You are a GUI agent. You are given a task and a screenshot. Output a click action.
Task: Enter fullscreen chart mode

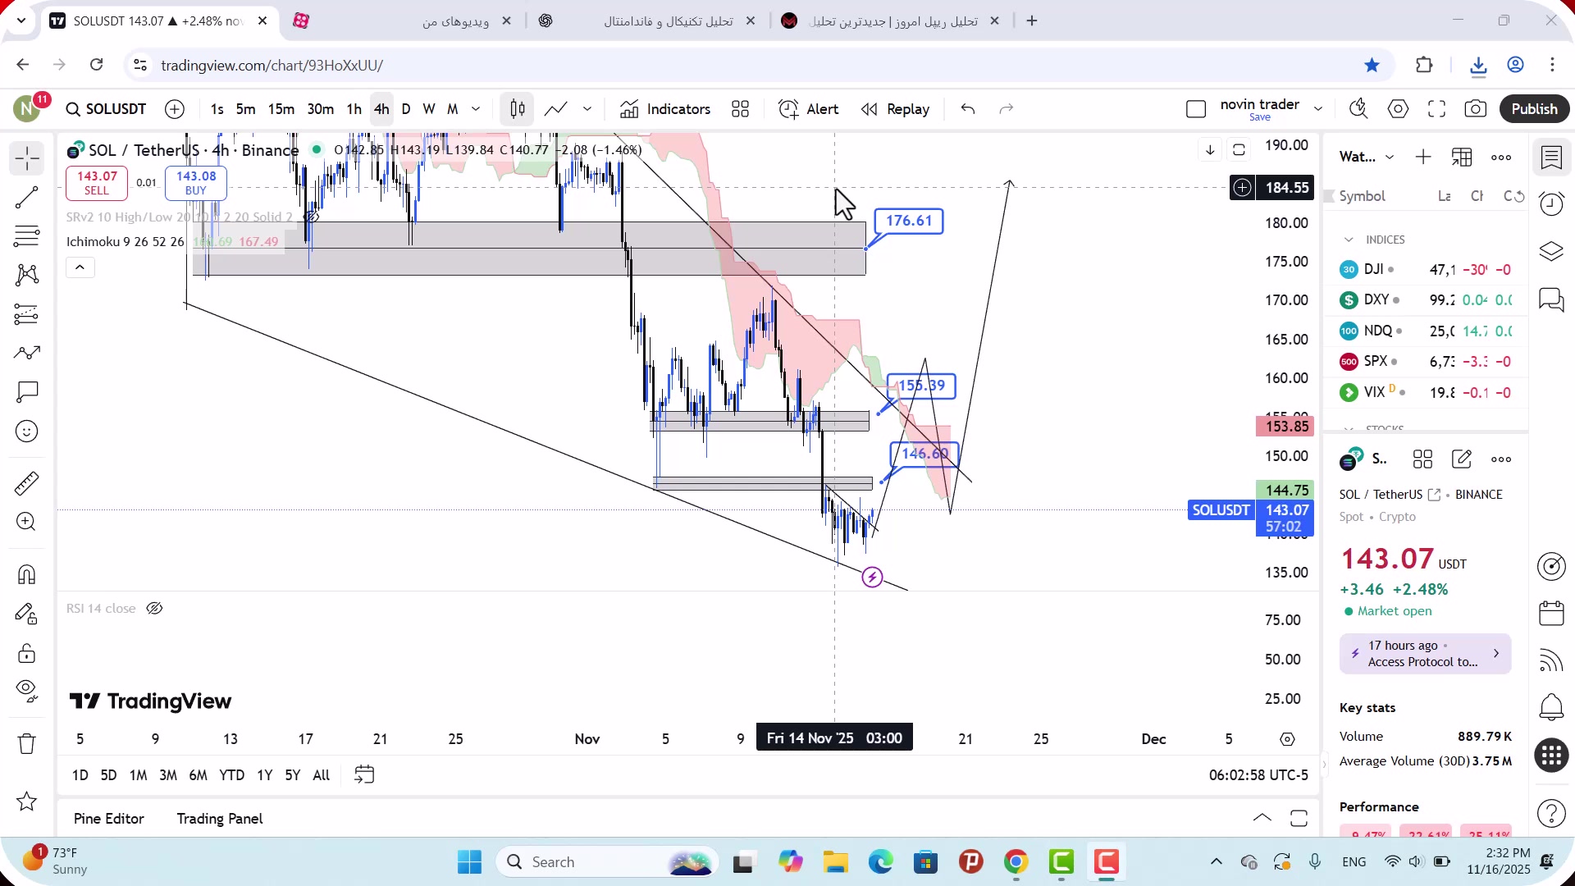(x=1436, y=109)
